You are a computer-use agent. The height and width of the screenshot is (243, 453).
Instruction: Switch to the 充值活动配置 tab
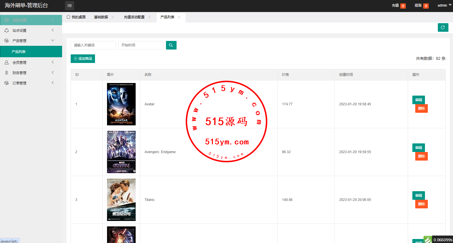click(x=134, y=17)
